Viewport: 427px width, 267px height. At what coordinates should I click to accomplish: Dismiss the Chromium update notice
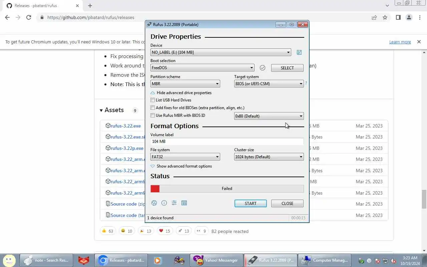point(419,42)
